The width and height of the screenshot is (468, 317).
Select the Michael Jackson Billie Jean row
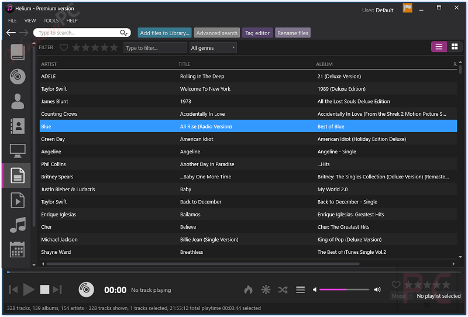coord(248,239)
